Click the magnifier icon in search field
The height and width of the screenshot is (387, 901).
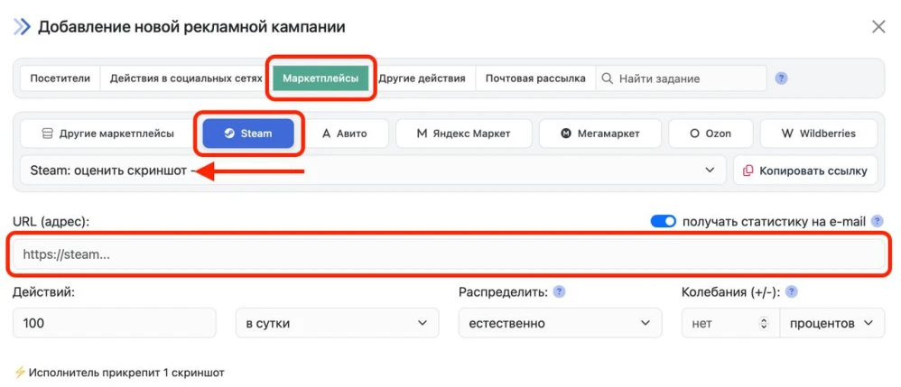[x=608, y=78]
